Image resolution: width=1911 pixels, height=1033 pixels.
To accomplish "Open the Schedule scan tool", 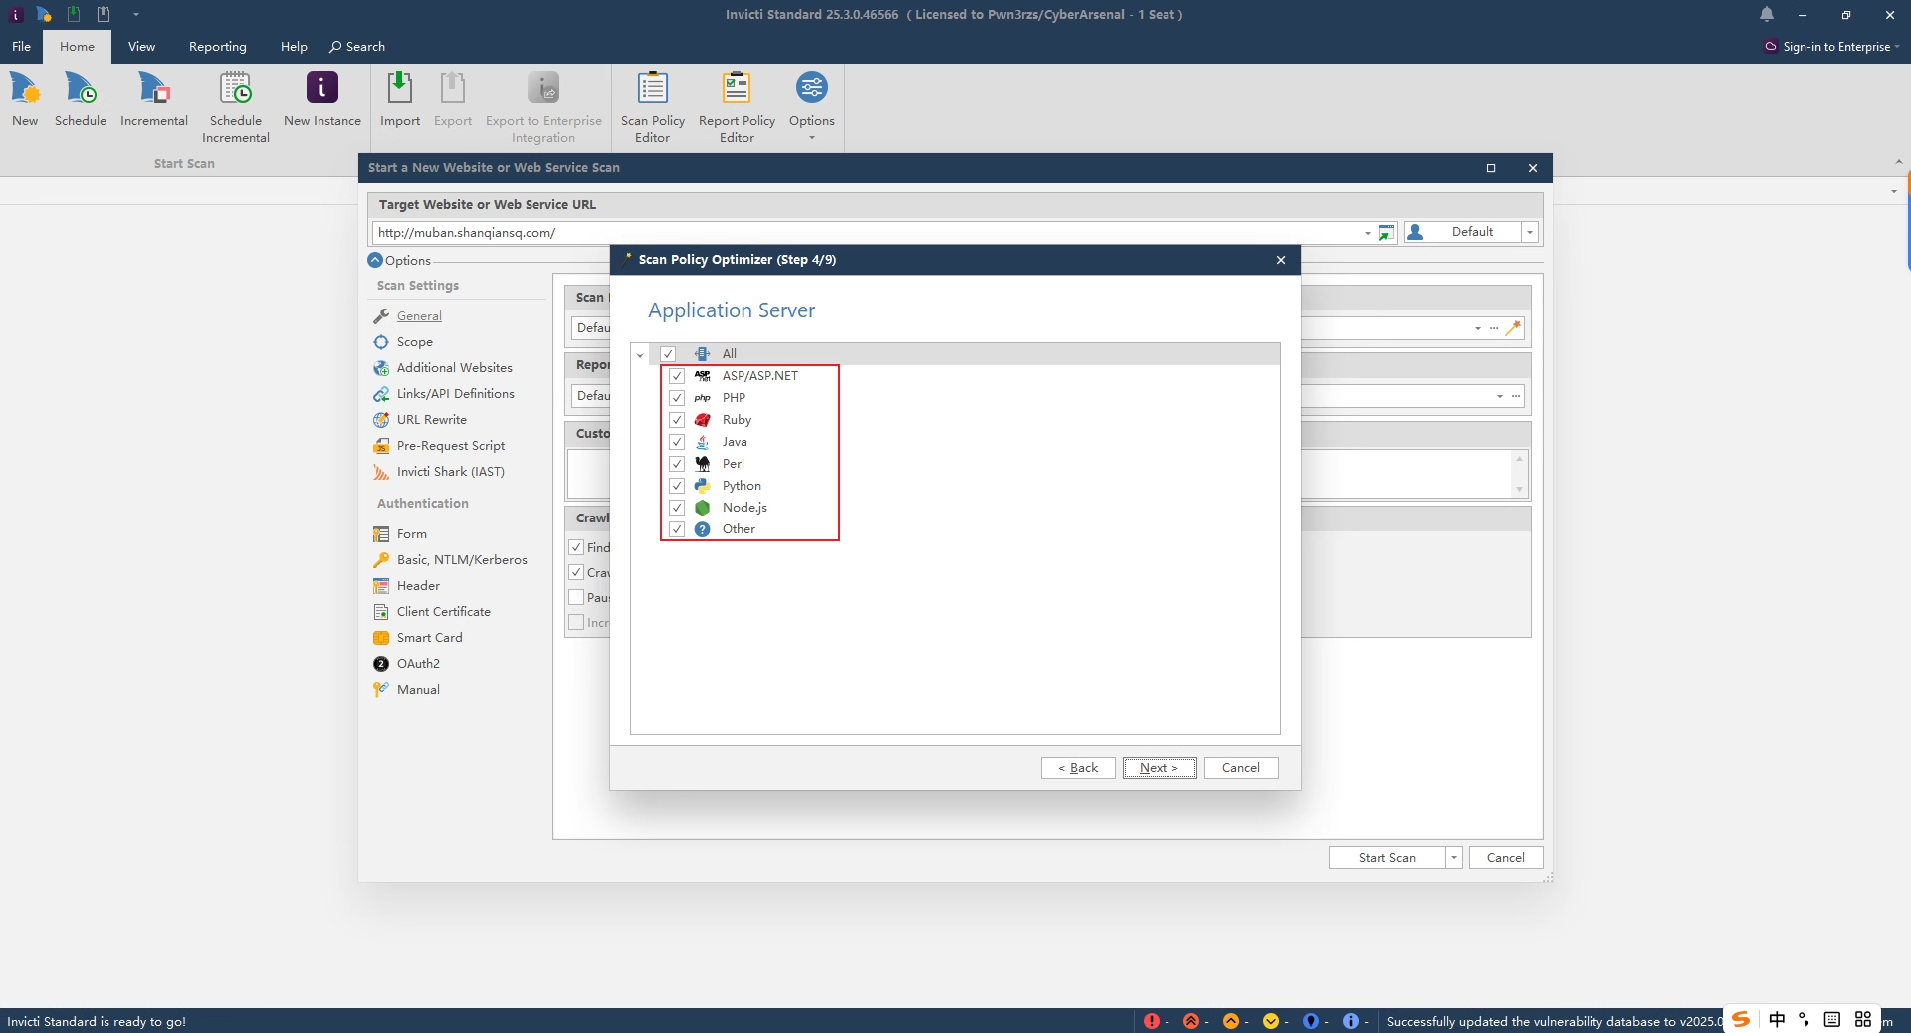I will (81, 100).
